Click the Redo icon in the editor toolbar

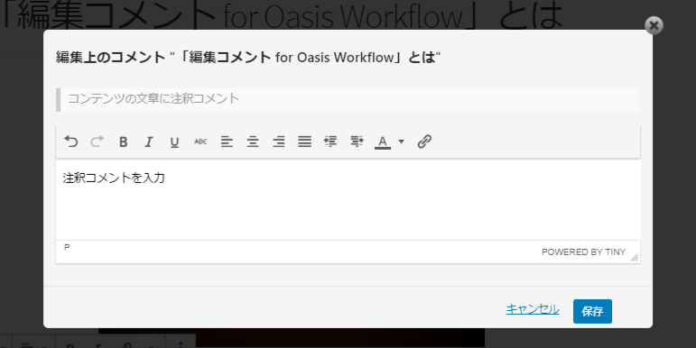[x=97, y=142]
